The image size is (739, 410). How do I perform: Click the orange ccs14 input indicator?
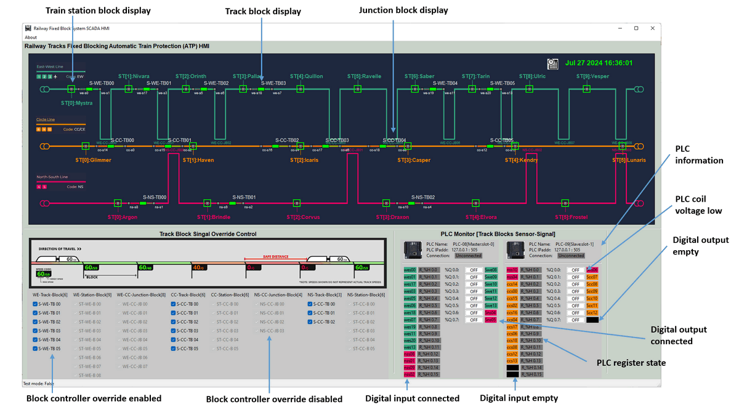point(512,284)
